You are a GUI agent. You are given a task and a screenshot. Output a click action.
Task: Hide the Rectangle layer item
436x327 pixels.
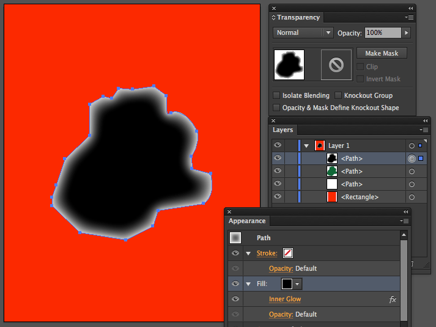click(278, 196)
